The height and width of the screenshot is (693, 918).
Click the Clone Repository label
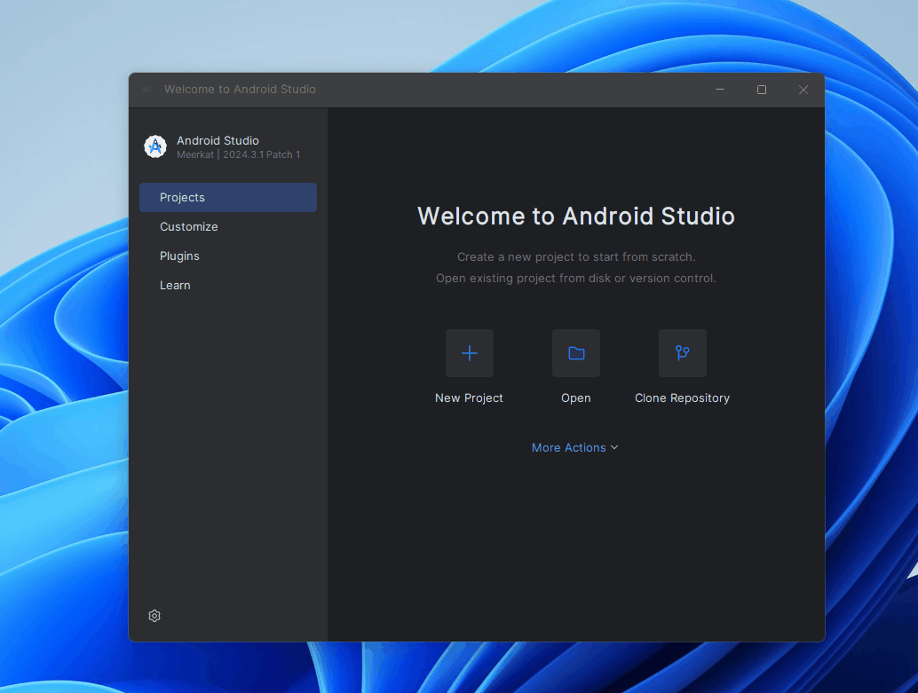tap(682, 398)
